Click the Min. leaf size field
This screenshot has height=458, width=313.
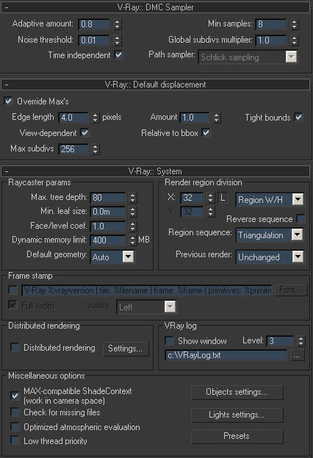pyautogui.click(x=108, y=212)
